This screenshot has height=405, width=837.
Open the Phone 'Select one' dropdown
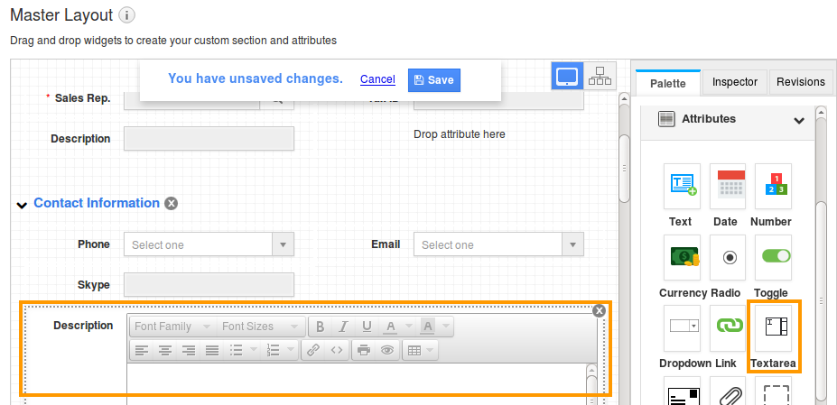[x=209, y=244]
